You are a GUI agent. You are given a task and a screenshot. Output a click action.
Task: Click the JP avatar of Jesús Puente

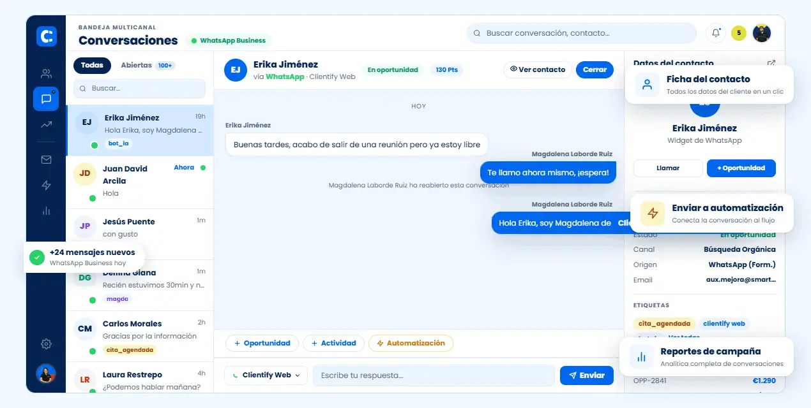(85, 226)
